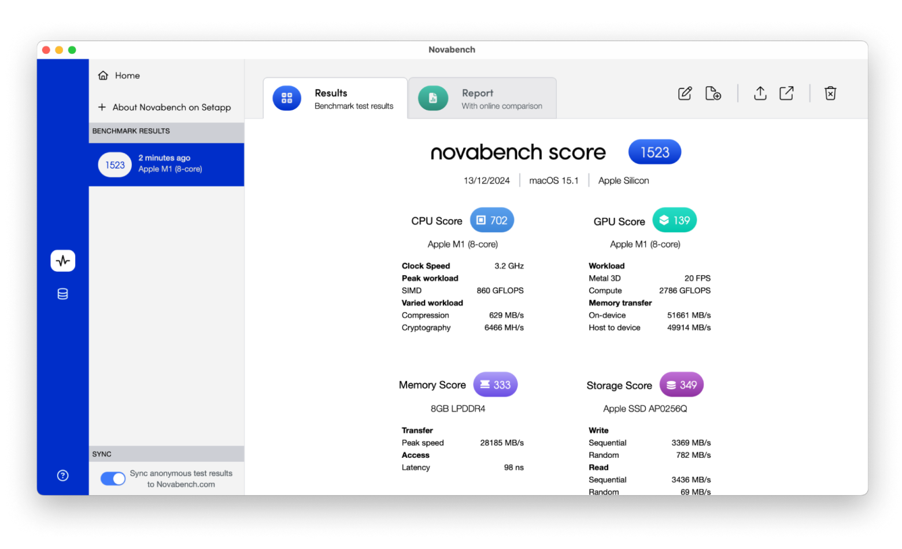Screen dimensions: 902x549
Task: Click the CPU Score heading
Action: click(x=437, y=221)
